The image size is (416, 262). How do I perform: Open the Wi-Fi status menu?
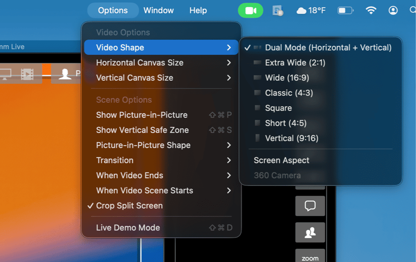[371, 10]
